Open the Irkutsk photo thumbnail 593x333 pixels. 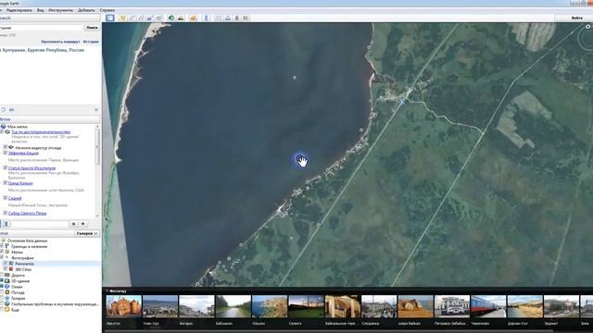123,306
